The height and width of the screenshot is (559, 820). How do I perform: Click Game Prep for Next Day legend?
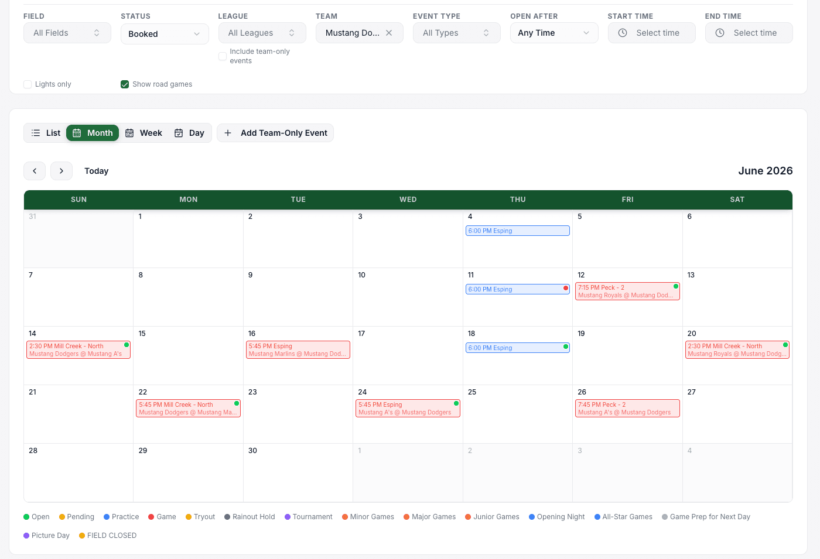tap(710, 517)
